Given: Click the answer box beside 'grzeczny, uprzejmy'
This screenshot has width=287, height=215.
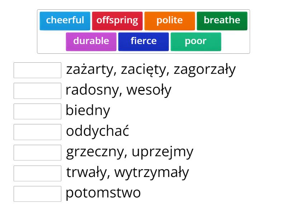Looking at the screenshot, I should (37, 153).
